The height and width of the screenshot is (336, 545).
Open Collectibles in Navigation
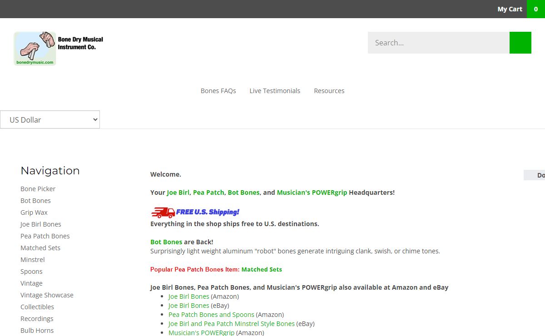[37, 307]
